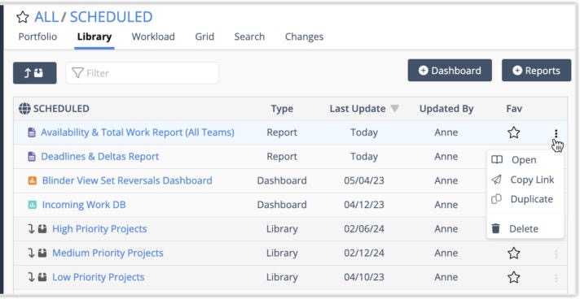Screen dimensions: 580x299
Task: Click the globe icon next to SCHEDULED header
Action: pos(24,109)
